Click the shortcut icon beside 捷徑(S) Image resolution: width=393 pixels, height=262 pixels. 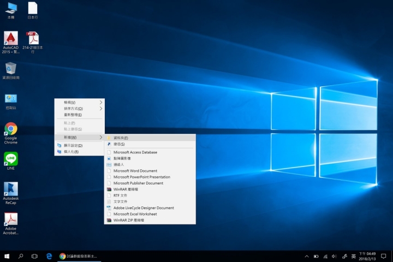click(109, 144)
